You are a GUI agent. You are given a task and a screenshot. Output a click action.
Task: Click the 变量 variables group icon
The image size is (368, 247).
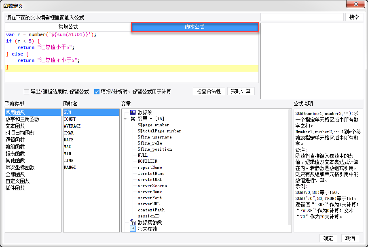pos(133,119)
